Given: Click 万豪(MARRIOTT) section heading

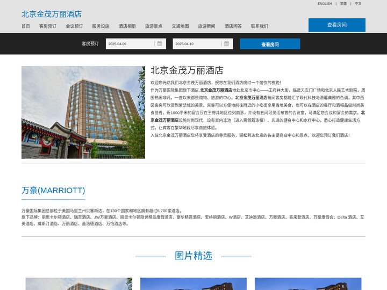Looking at the screenshot, I should click(x=53, y=190).
